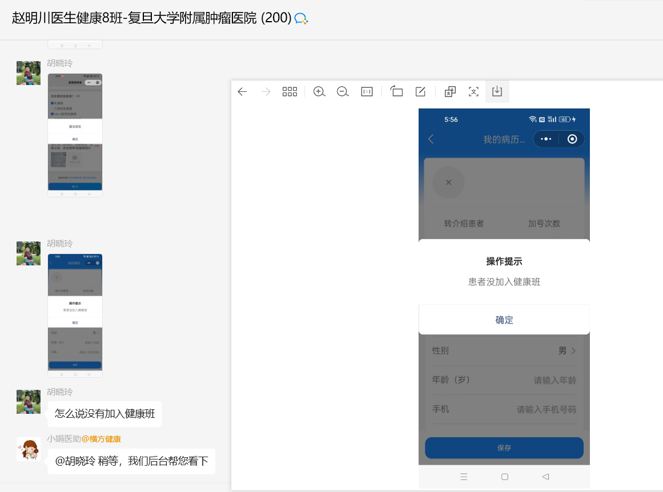Zoom in on the image
The height and width of the screenshot is (492, 663).
click(319, 92)
